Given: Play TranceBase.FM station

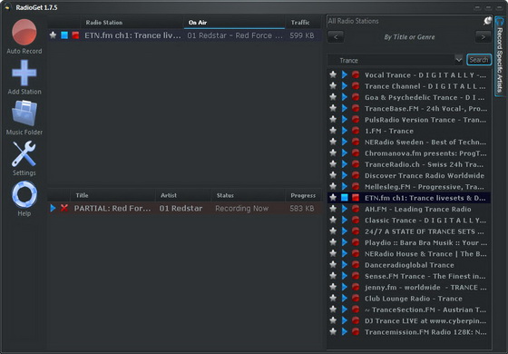Looking at the screenshot, I should [x=345, y=109].
